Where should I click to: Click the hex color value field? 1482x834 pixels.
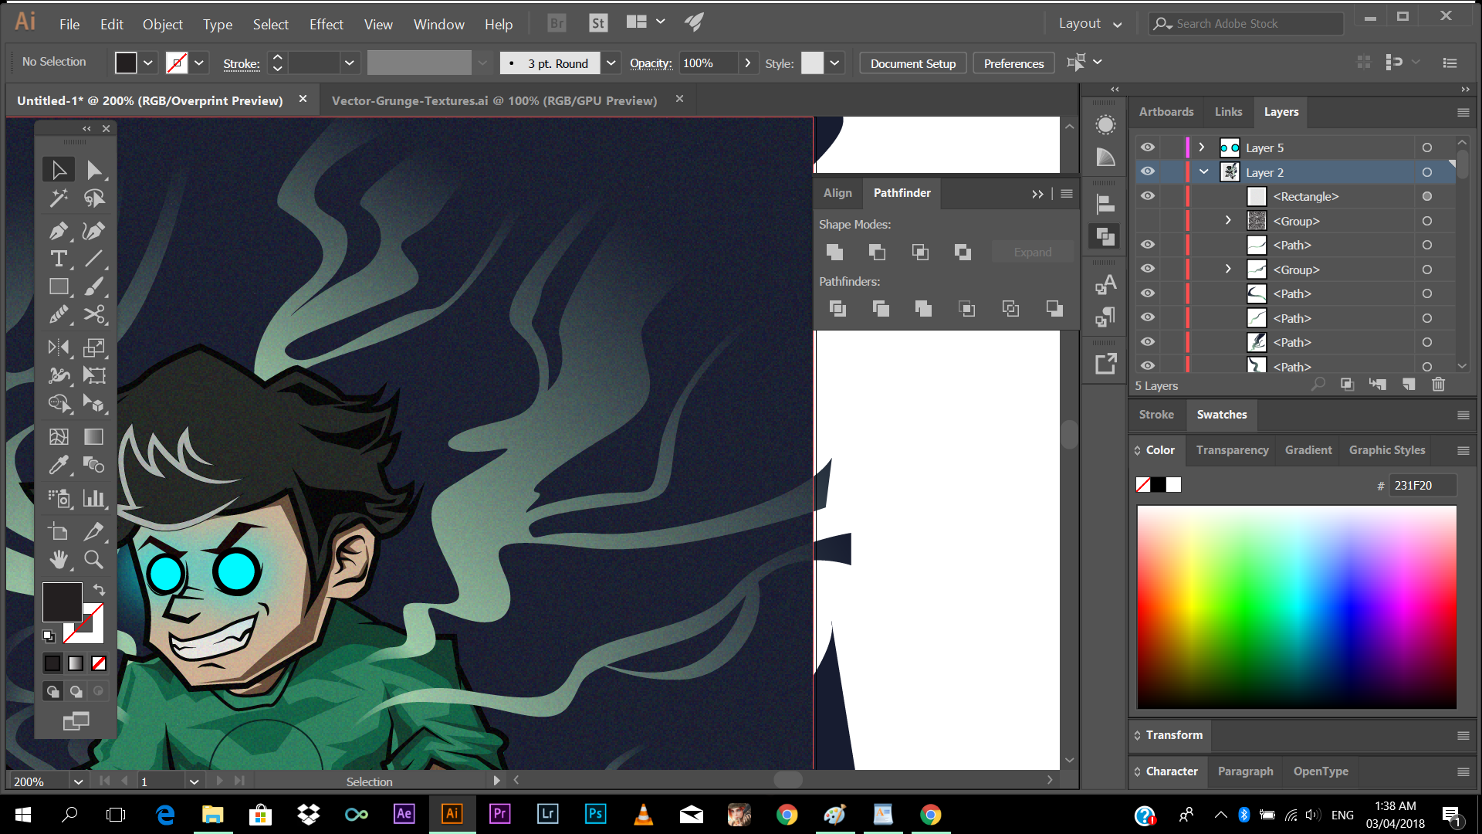click(1423, 485)
